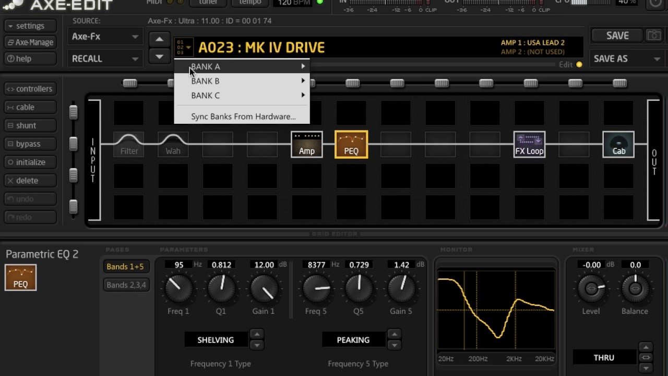Select the Amp block in grid
This screenshot has height=376, width=668.
(307, 144)
